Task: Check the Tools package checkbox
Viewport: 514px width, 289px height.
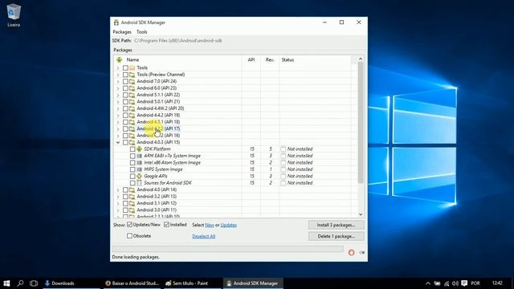Action: coord(125,67)
